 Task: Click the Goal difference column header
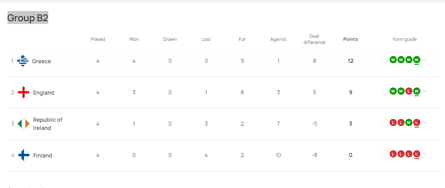tap(314, 39)
